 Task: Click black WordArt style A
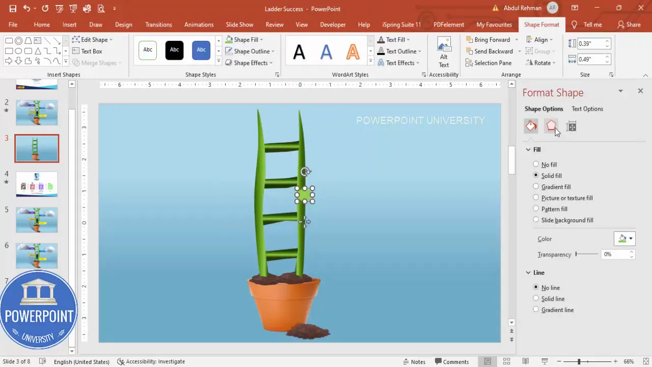[300, 51]
